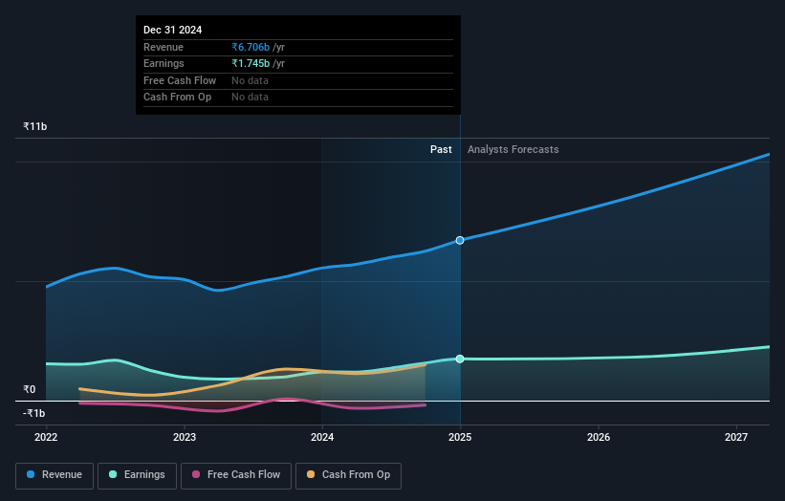Click the 2026 x-axis label
785x501 pixels.
pyautogui.click(x=599, y=437)
